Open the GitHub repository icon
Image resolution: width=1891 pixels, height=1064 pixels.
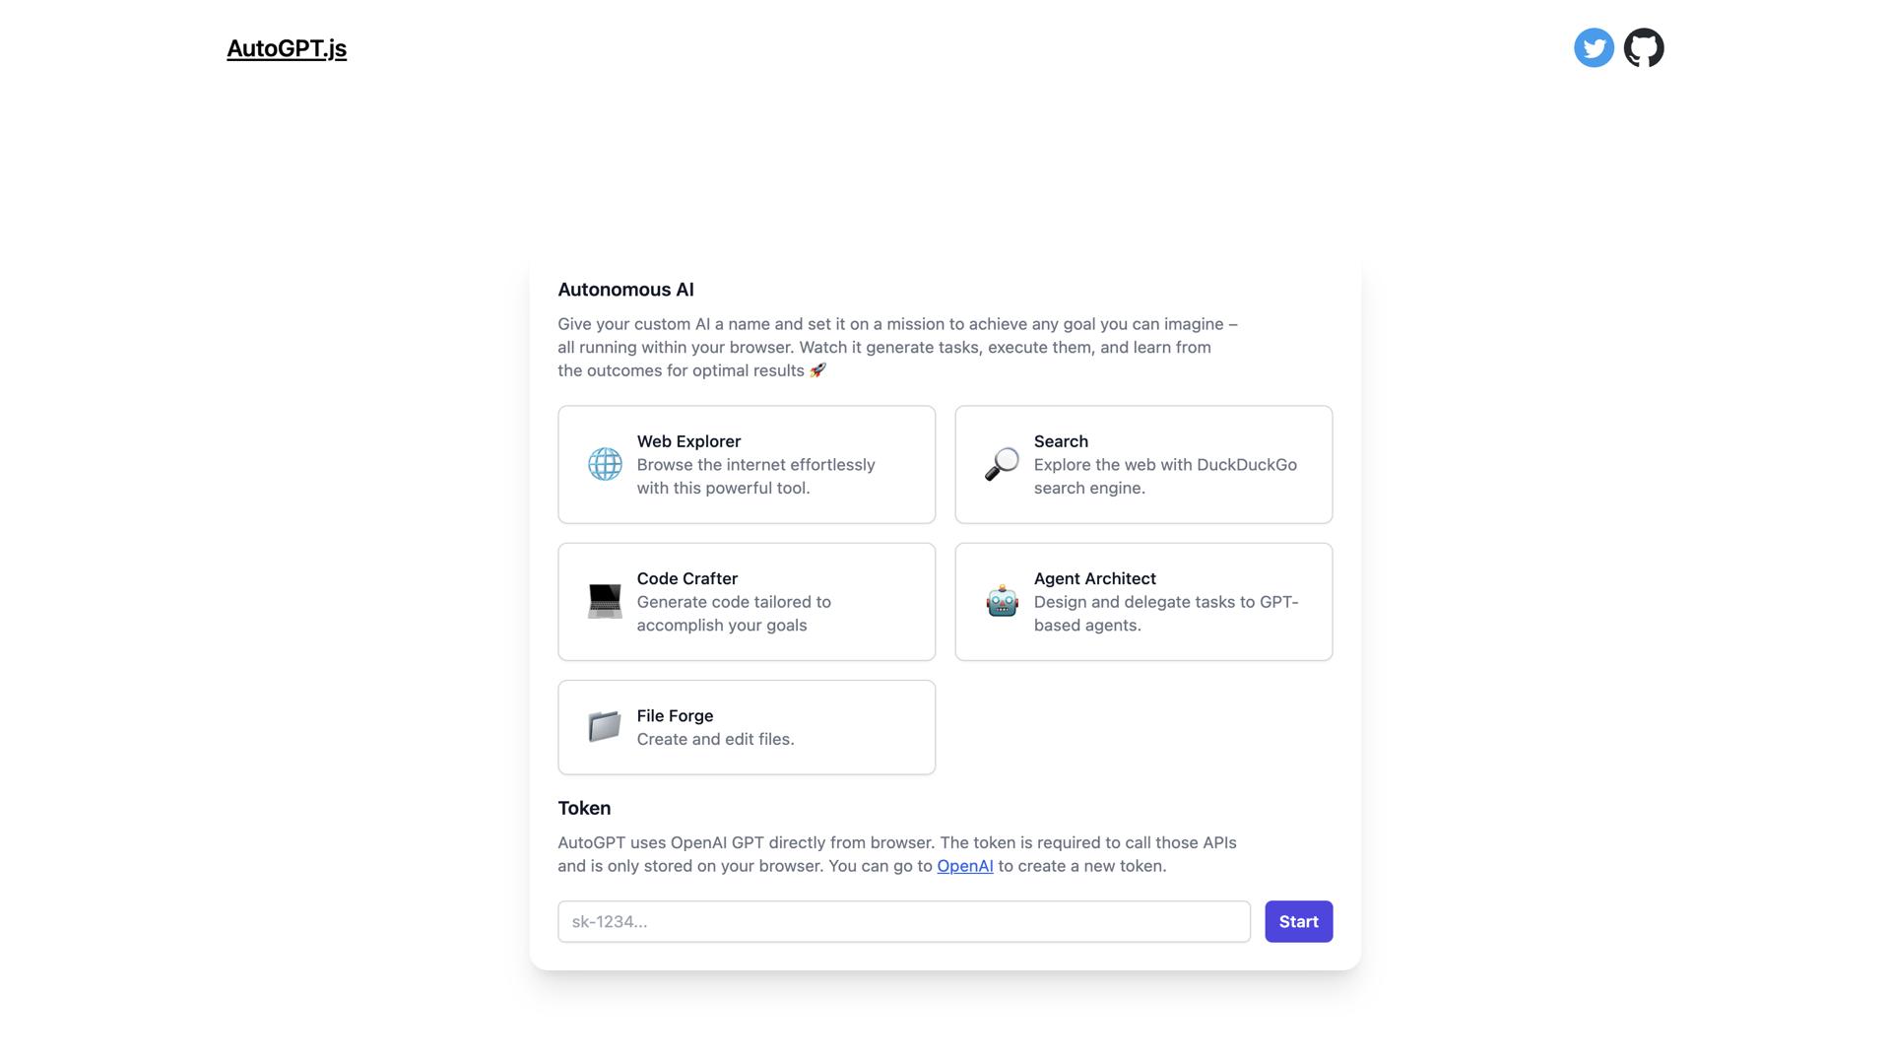pos(1644,48)
